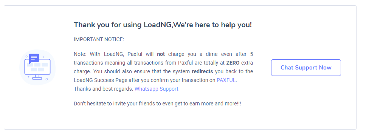Viewport: 369px width, 136px height.
Task: Click the grid tiles on the monitor screen icon
Action: (37, 67)
